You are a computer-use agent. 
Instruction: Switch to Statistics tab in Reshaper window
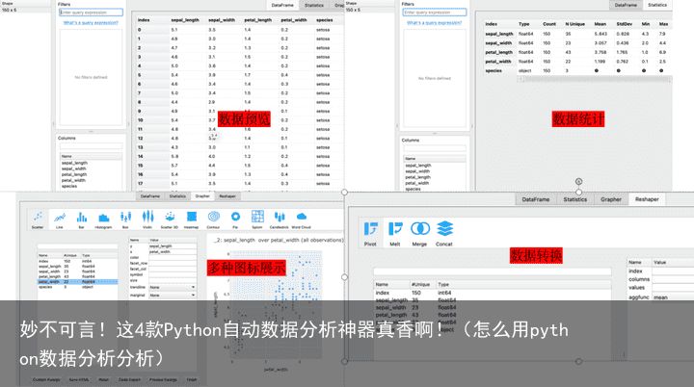pos(574,199)
